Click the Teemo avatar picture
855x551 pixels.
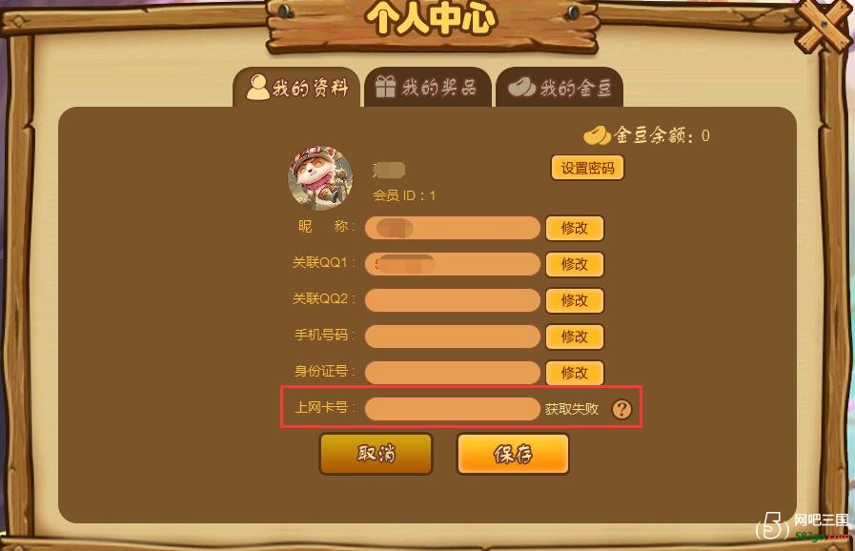point(320,178)
